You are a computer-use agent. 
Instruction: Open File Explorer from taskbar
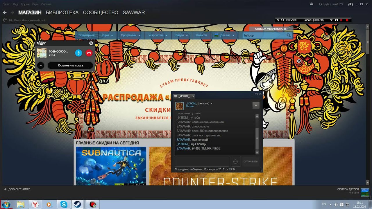pyautogui.click(x=21, y=204)
